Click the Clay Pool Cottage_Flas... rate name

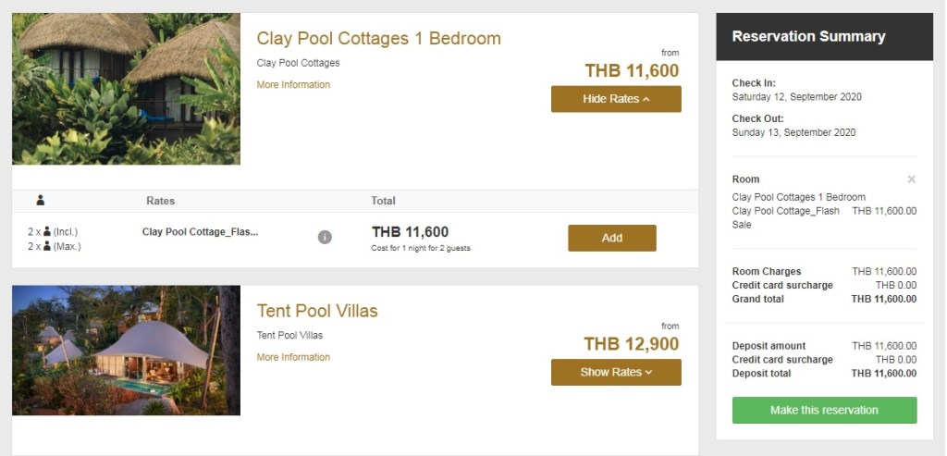click(200, 232)
